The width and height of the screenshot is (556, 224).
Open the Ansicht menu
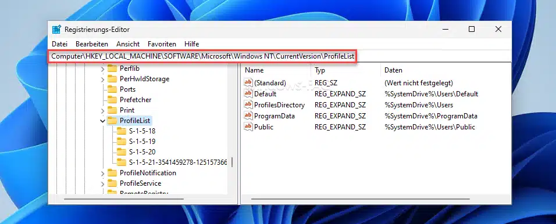pyautogui.click(x=128, y=44)
